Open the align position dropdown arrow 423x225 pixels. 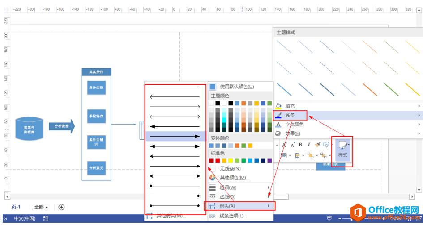pos(303,155)
